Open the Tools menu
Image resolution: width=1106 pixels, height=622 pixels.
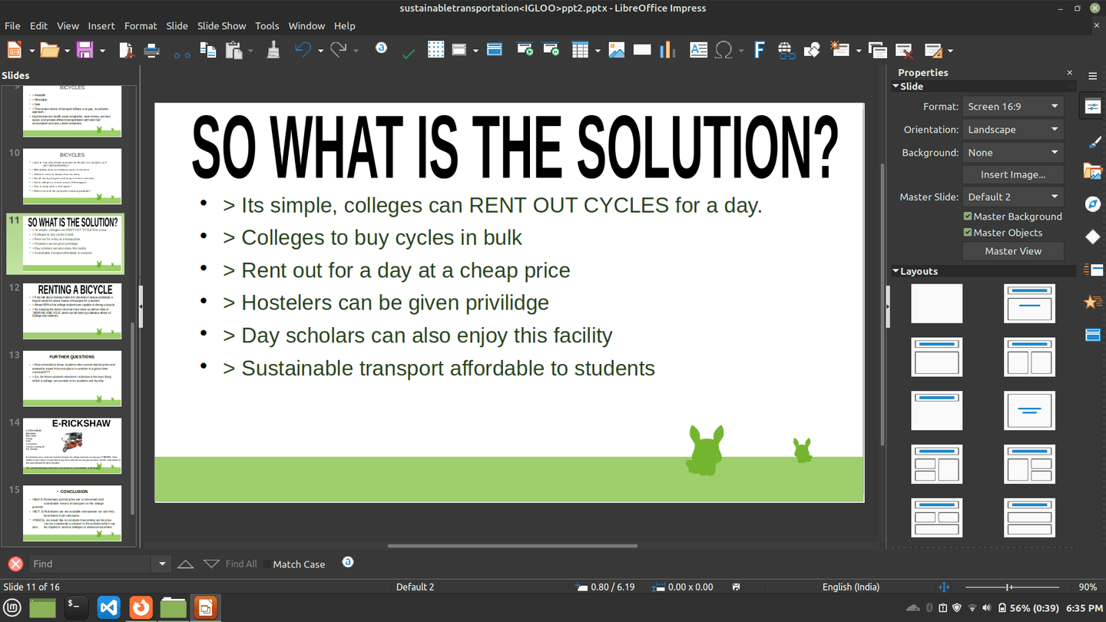(267, 25)
